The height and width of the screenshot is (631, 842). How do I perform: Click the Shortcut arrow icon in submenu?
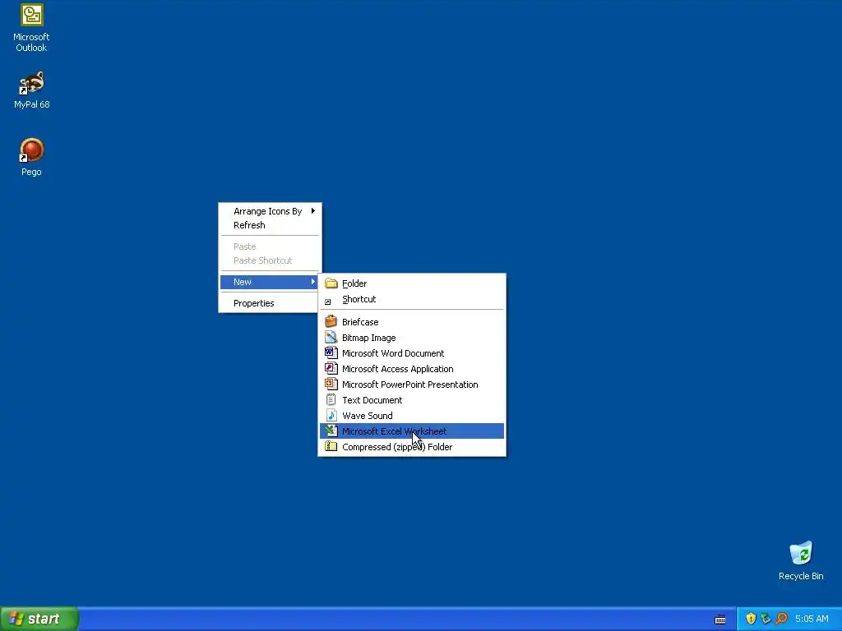point(327,302)
